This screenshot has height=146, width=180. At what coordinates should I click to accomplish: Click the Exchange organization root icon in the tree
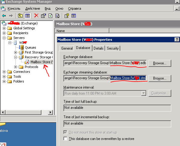(x=4, y=23)
